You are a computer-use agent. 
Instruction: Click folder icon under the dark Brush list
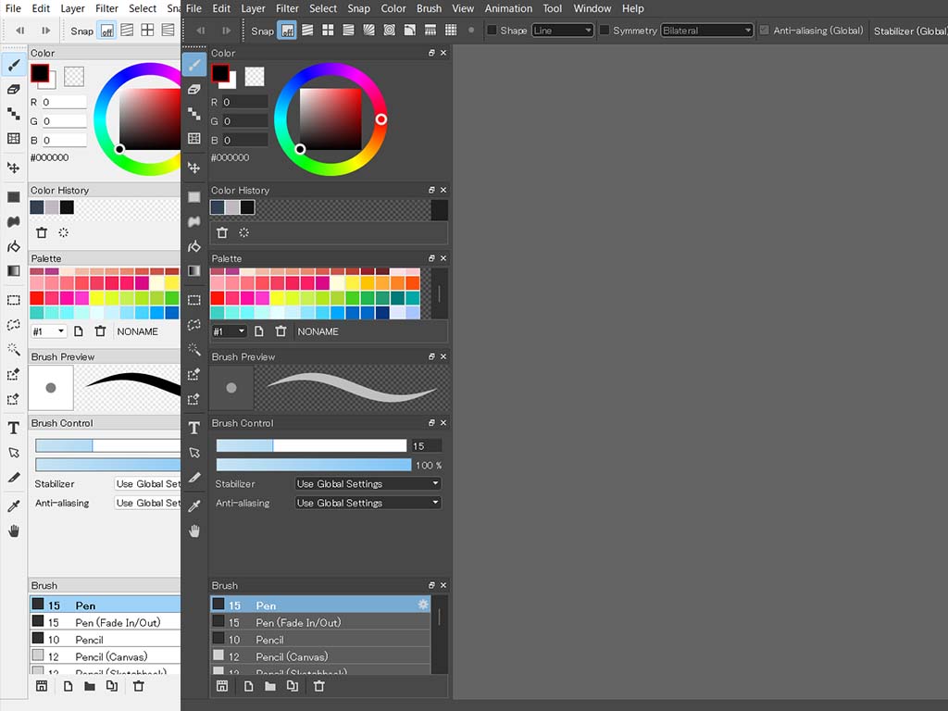point(270,686)
